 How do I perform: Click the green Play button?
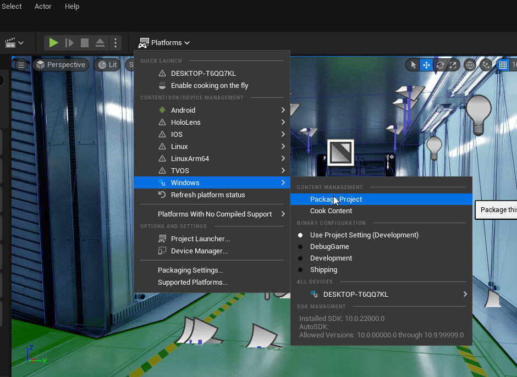53,43
